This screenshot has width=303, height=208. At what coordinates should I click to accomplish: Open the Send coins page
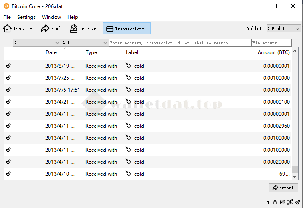pyautogui.click(x=51, y=28)
